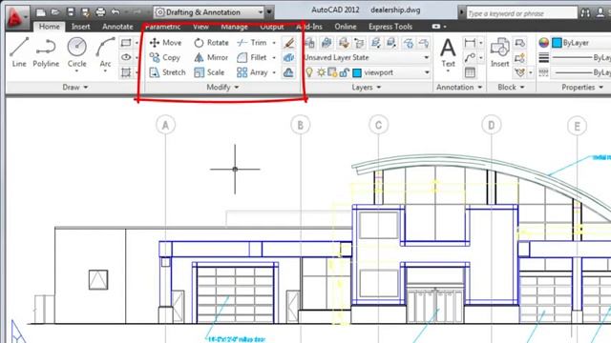This screenshot has width=611, height=343.
Task: Expand the Fillet dropdown arrow
Action: (x=274, y=57)
